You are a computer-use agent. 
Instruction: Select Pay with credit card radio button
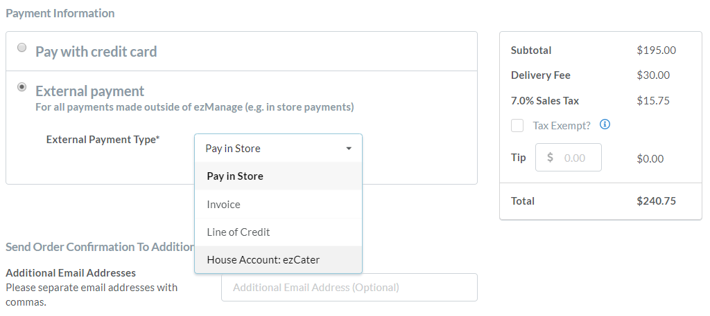21,48
